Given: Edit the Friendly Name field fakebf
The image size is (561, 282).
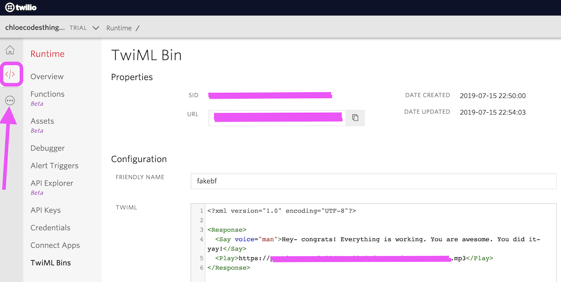Looking at the screenshot, I should (x=374, y=181).
